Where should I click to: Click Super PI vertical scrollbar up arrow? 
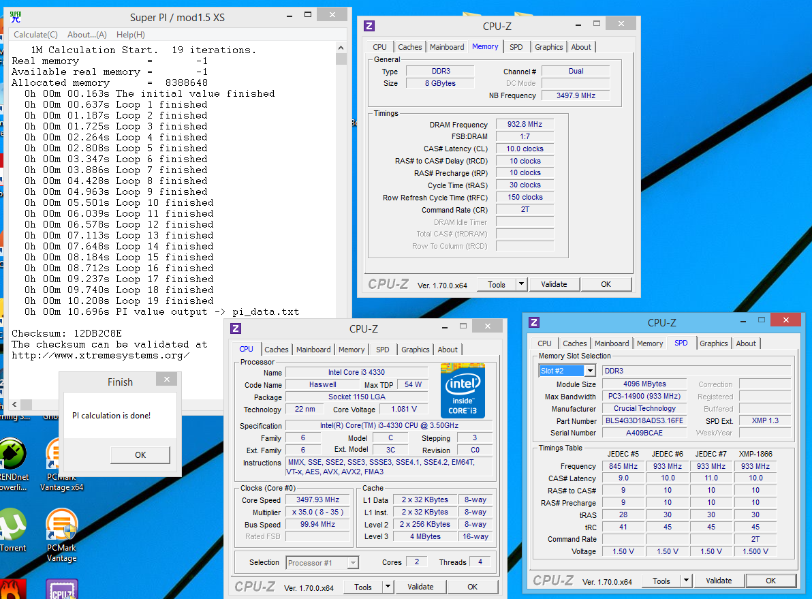point(341,48)
